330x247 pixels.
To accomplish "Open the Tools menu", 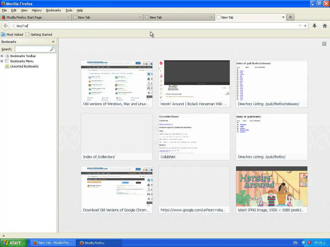I will (69, 10).
